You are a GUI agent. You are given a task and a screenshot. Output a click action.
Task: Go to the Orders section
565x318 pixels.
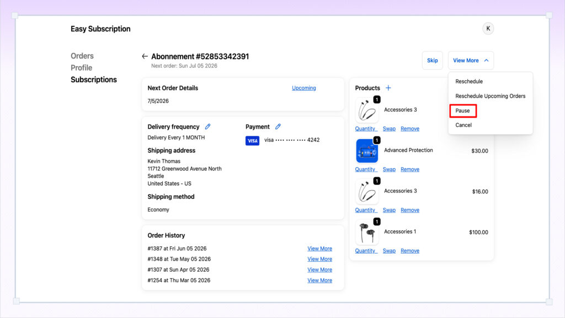point(82,56)
